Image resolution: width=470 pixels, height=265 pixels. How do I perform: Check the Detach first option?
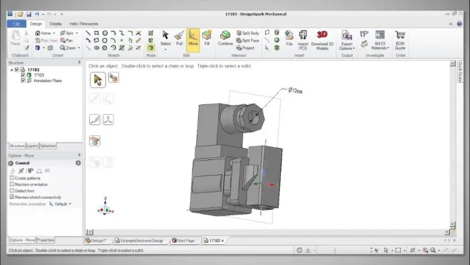11,190
